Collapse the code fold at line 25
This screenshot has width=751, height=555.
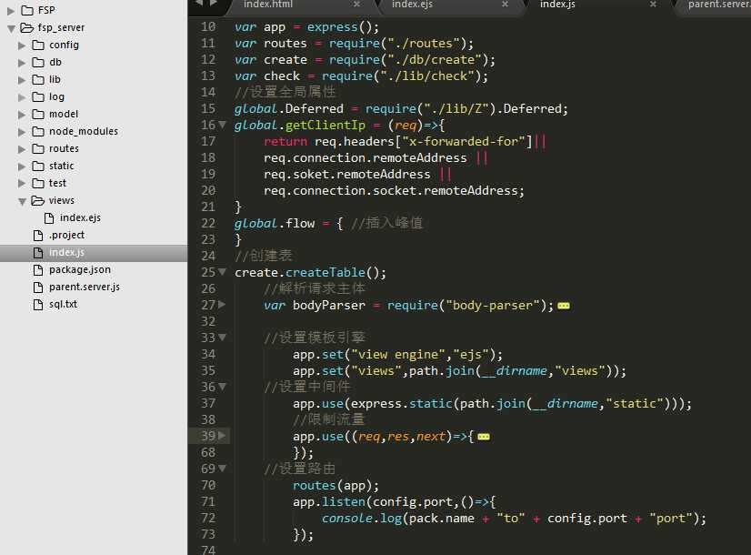[x=222, y=272]
